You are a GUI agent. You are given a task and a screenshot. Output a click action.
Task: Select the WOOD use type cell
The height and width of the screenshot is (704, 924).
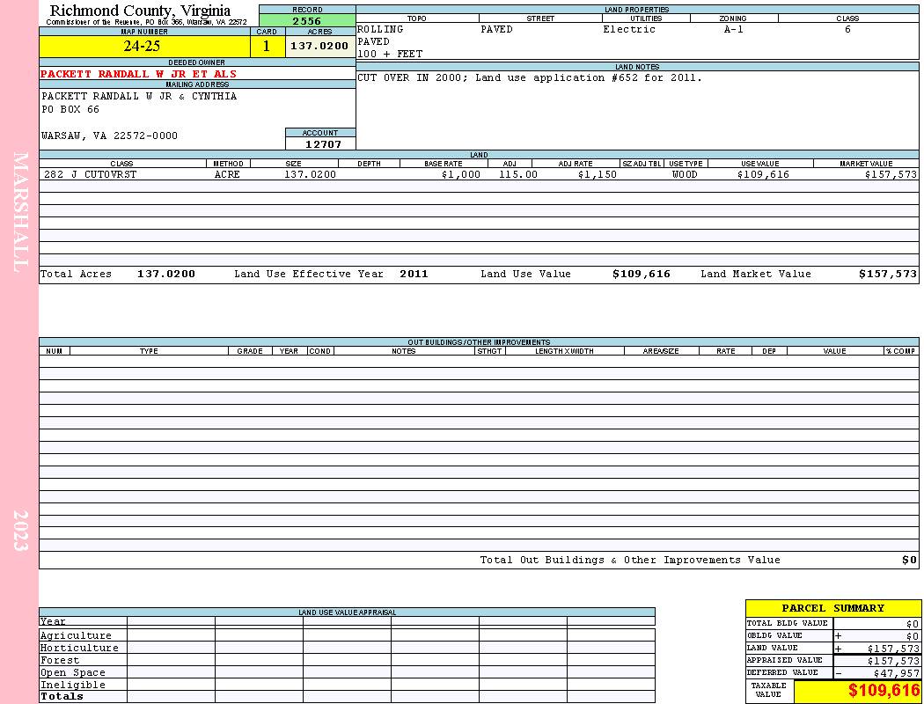click(685, 174)
